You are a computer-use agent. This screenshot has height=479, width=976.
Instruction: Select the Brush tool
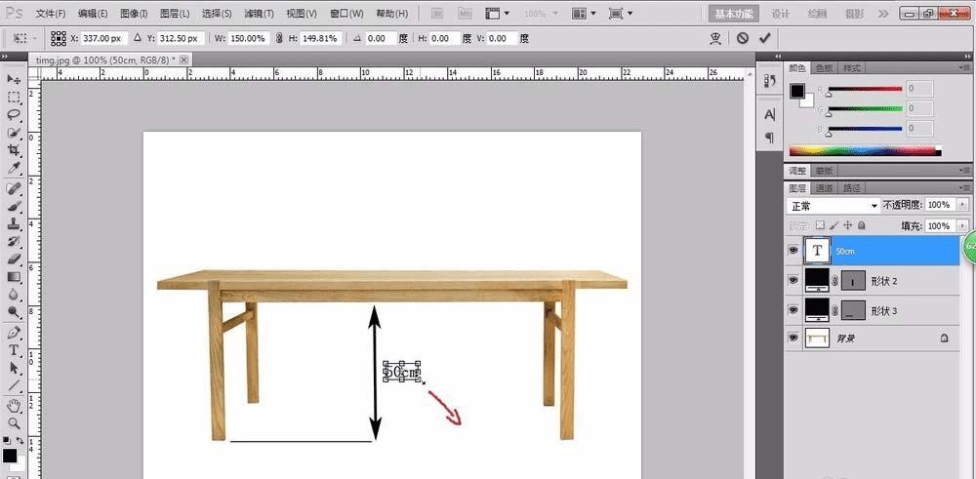[x=13, y=206]
